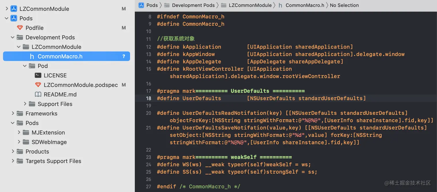Expand the Targets Support Files group

pyautogui.click(x=13, y=161)
